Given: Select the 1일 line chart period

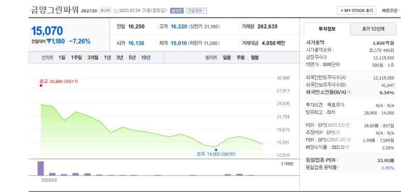Looking at the screenshot, I should pos(62,58).
